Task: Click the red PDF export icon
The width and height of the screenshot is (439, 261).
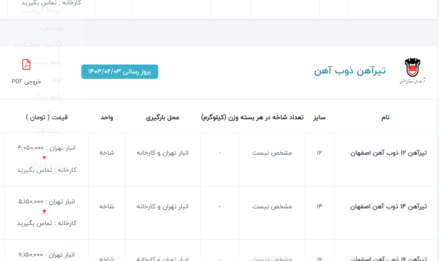Action: [26, 65]
